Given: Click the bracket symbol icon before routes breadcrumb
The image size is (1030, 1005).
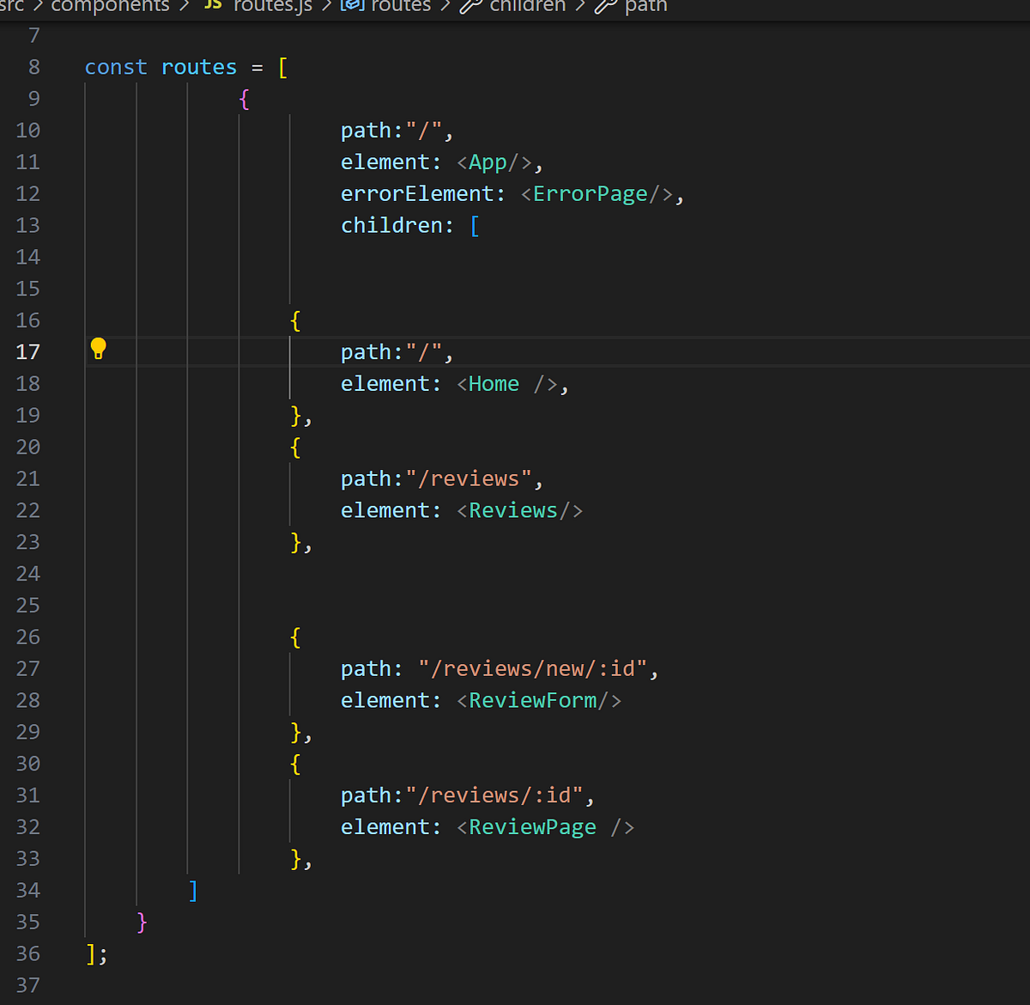Looking at the screenshot, I should [352, 7].
